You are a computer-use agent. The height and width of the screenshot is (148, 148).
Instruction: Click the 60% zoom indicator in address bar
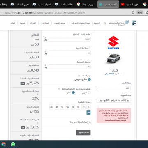[140, 12]
